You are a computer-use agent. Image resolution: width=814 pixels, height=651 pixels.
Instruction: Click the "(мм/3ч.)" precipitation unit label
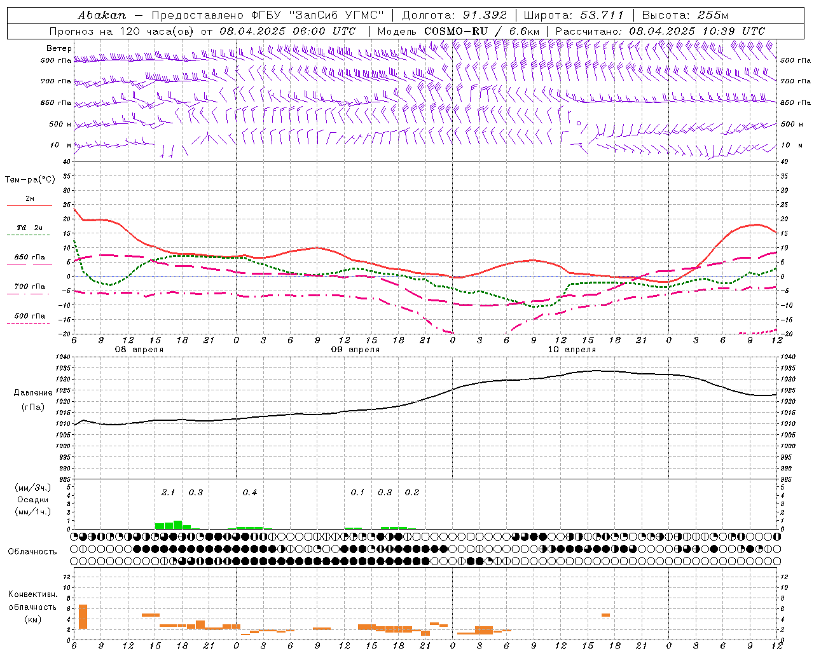pyautogui.click(x=32, y=488)
